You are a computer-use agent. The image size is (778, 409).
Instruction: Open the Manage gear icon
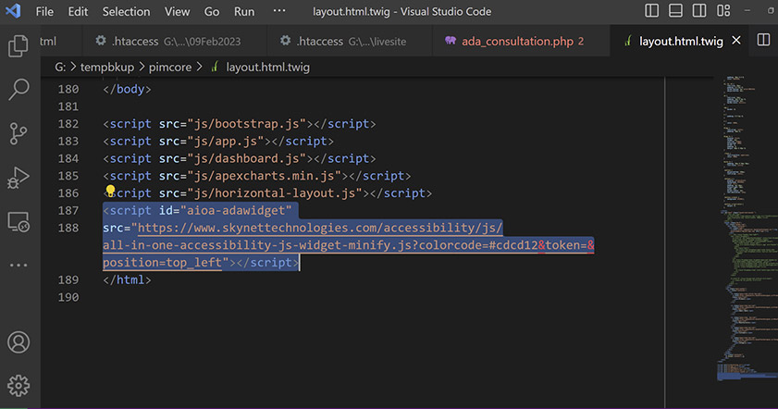coord(19,386)
